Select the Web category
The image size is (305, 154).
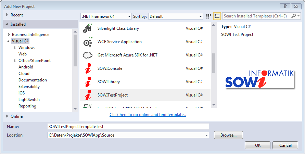(x=23, y=54)
